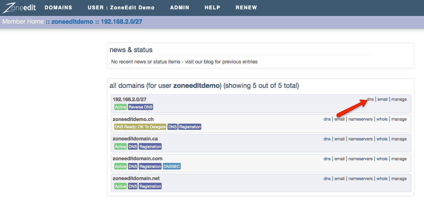The height and width of the screenshot is (201, 424).
Task: Open nameservers for zoneeditdemo.ch
Action: click(x=360, y=119)
